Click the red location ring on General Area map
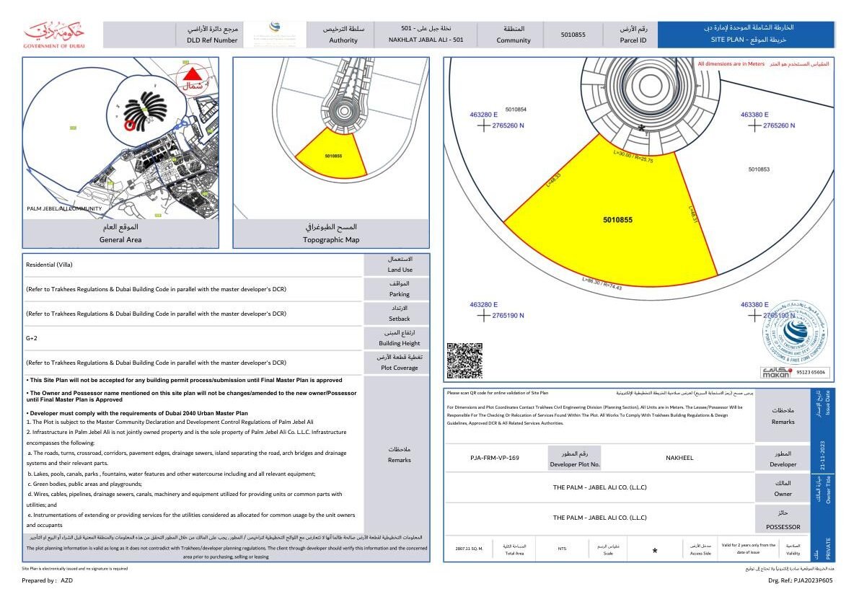The image size is (859, 607). pos(131,125)
